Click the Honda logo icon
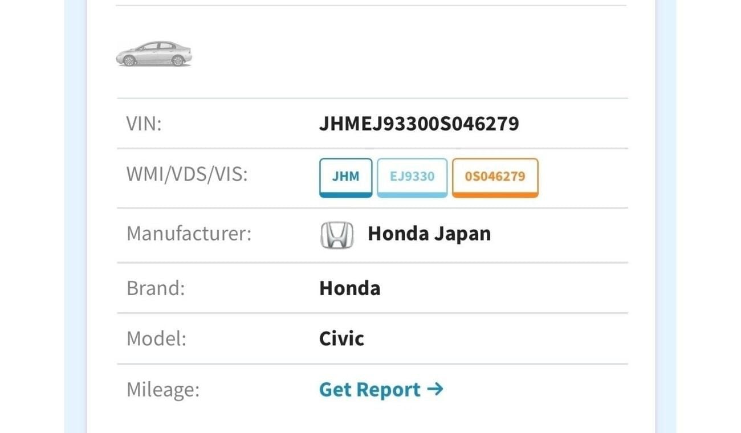This screenshot has width=741, height=433. (337, 235)
